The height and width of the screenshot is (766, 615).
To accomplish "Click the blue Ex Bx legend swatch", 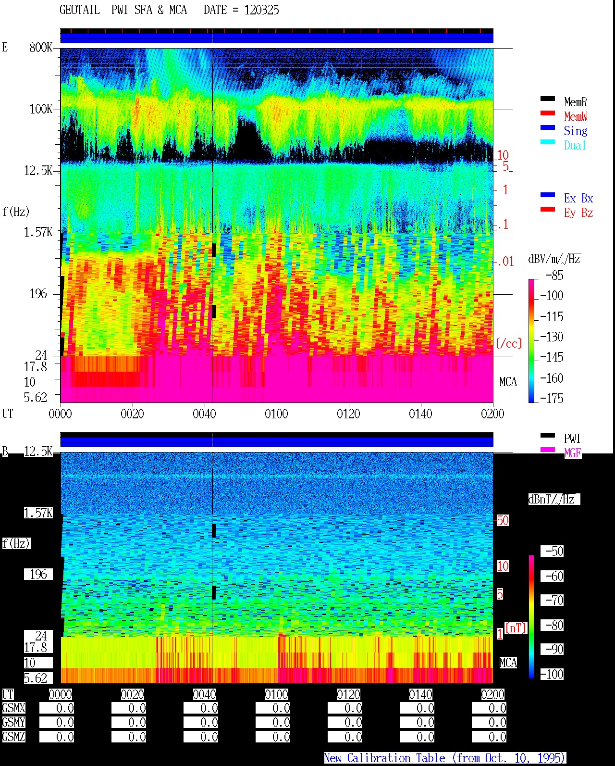I will point(548,195).
